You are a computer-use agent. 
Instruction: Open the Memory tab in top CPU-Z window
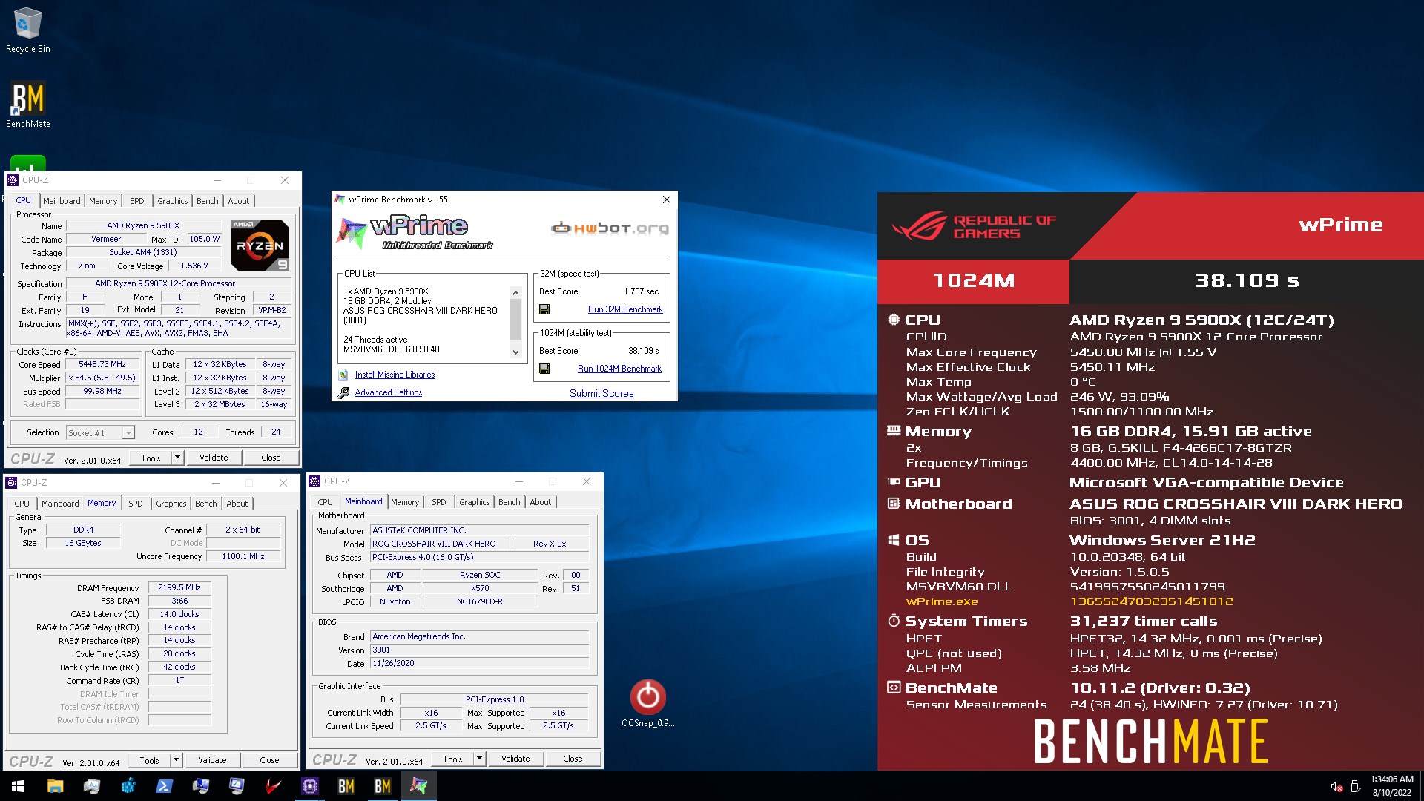pyautogui.click(x=103, y=201)
